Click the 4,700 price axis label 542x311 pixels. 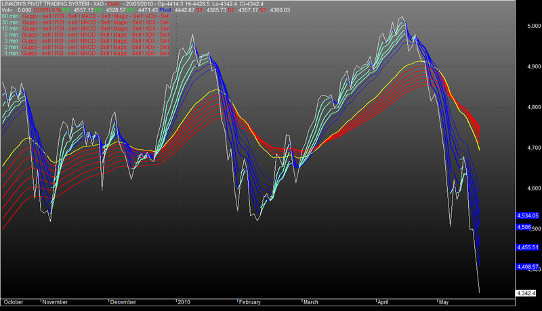534,148
